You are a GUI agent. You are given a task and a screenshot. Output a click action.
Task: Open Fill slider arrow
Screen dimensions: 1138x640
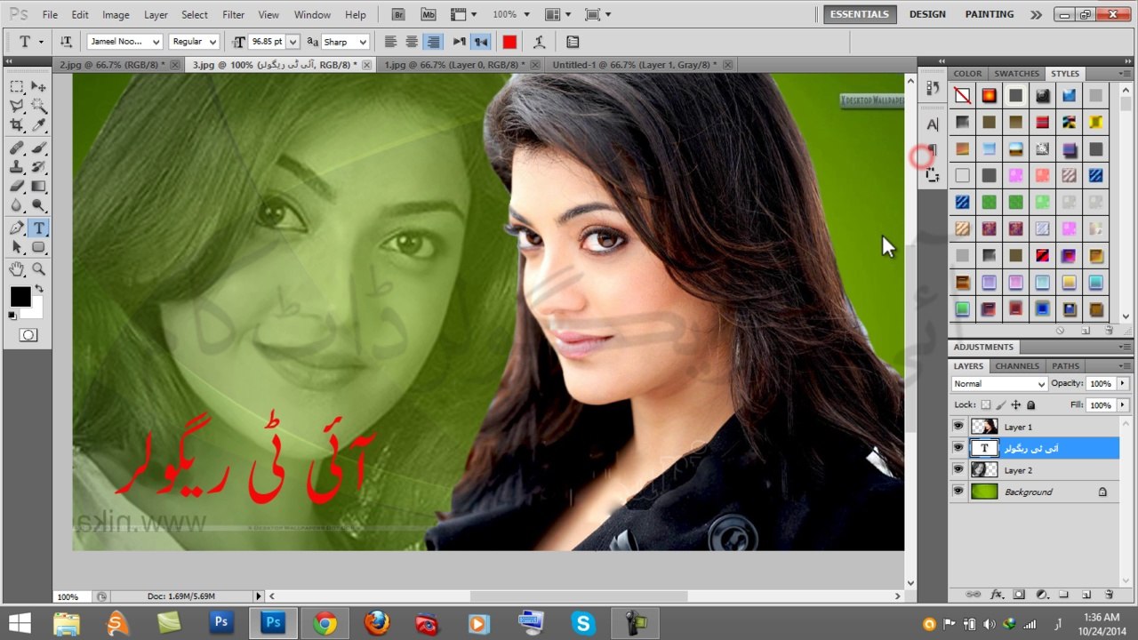point(1123,405)
